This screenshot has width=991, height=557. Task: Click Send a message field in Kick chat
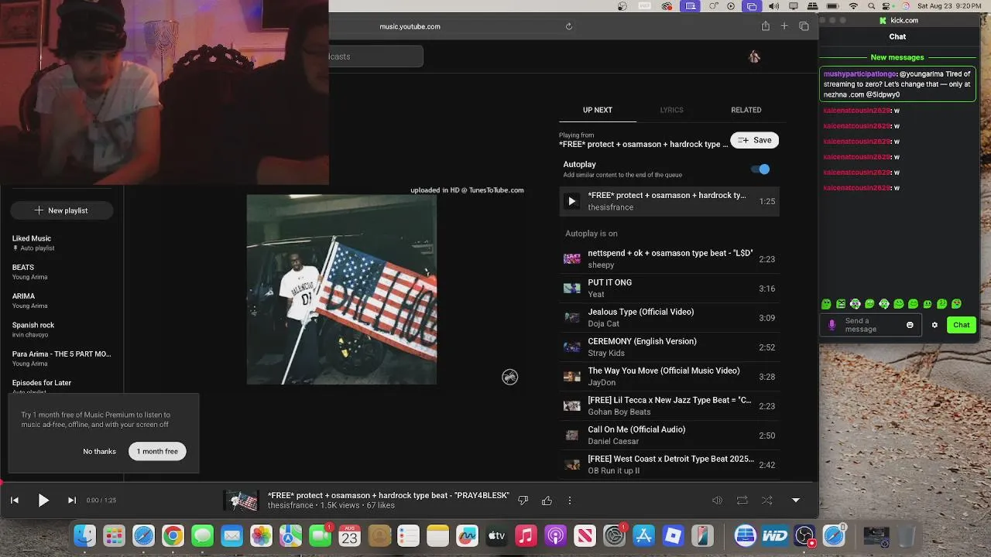870,326
